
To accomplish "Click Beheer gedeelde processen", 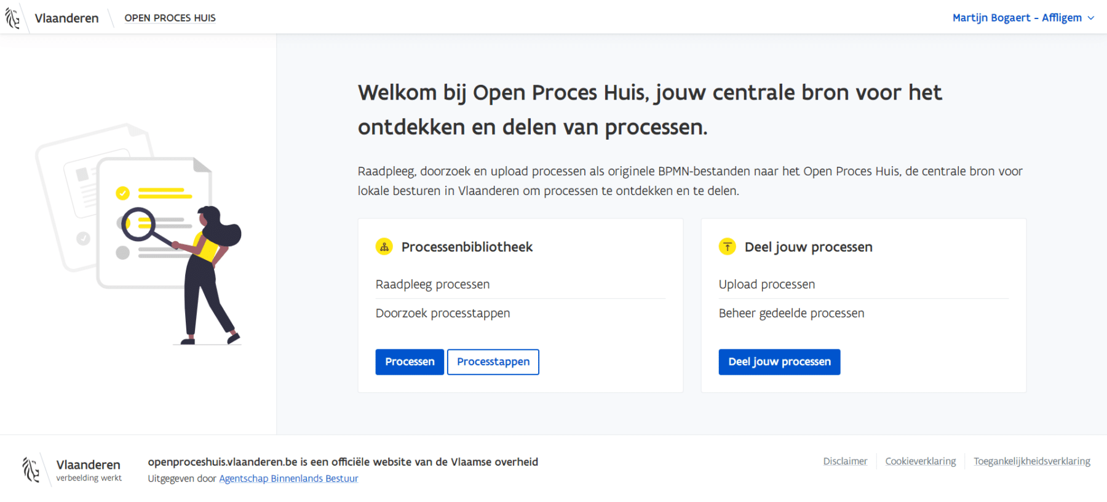I will tap(791, 313).
